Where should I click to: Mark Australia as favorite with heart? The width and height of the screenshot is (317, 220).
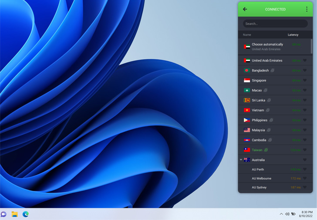pos(305,160)
